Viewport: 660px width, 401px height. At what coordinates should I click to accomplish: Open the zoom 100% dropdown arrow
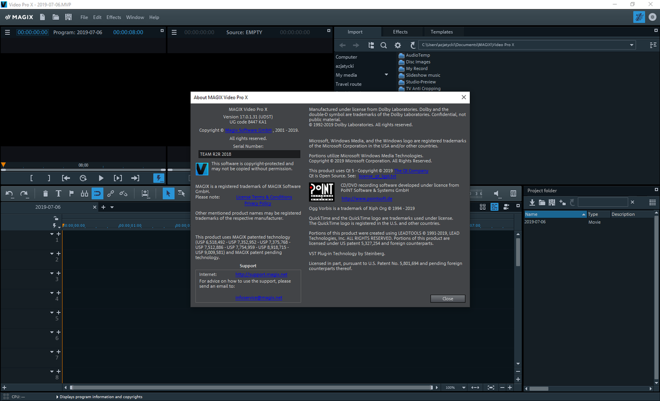[464, 388]
